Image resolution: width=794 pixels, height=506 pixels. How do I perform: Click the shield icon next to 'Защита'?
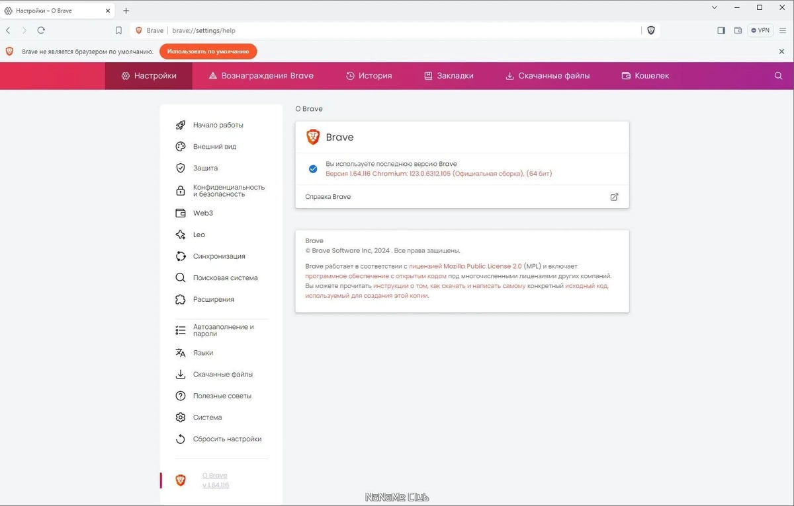(x=180, y=168)
